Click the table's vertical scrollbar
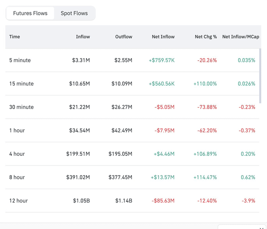This screenshot has width=267, height=229. click(x=260, y=76)
